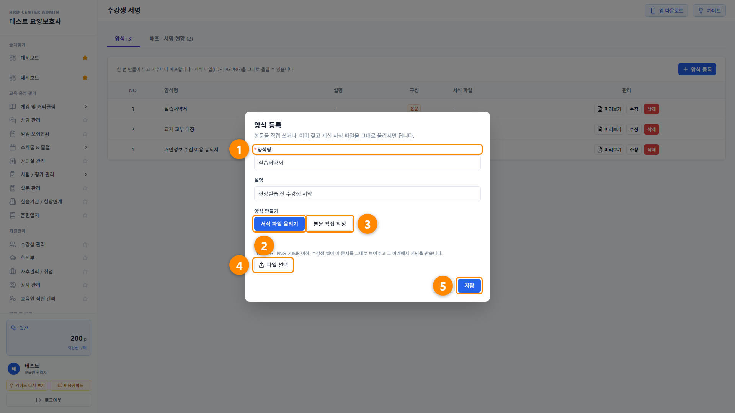The height and width of the screenshot is (413, 735).
Task: Expand 개강 및 커리큘럼 menu
Action: 86,107
